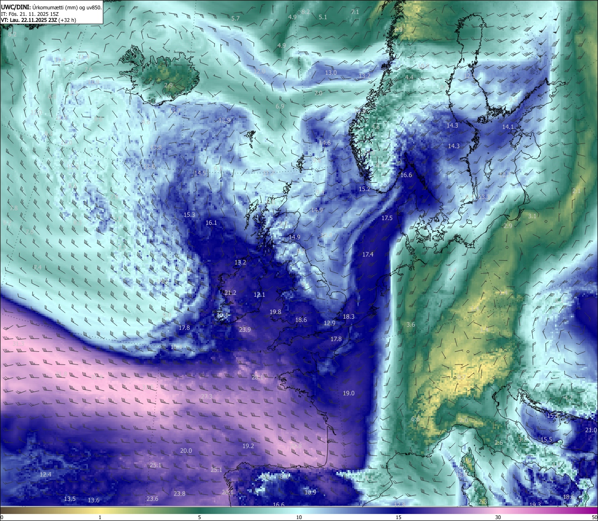Click the 3.6 value over Germany

(411, 324)
